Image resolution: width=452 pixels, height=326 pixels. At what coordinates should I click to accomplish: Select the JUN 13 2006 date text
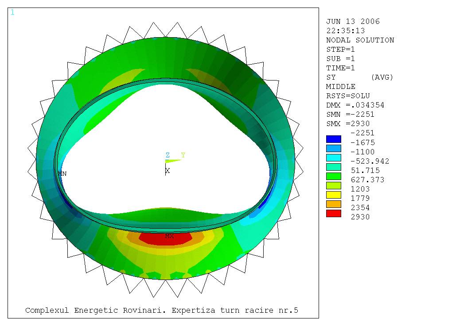point(353,22)
